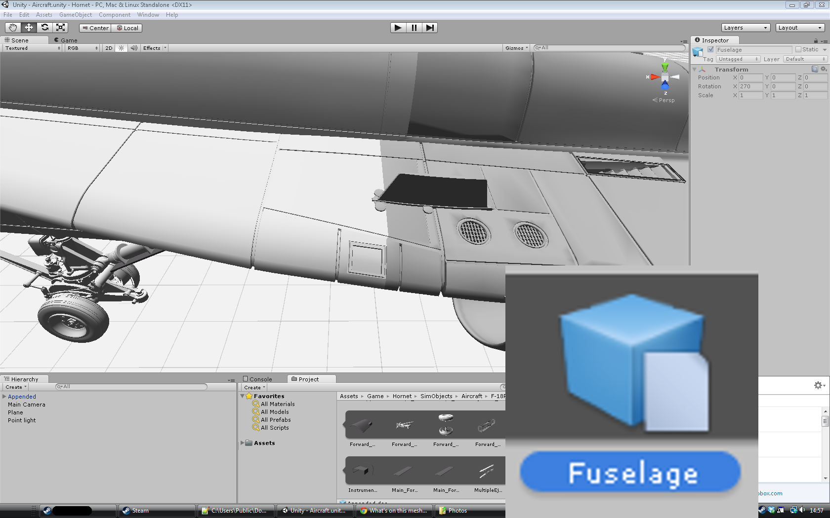
Task: Click the Rotation X field
Action: [x=750, y=86]
